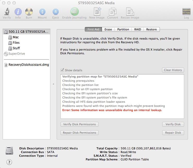193x168 pixels.
Task: Click the Connection Bus 'SATA' value
Action: [51, 152]
